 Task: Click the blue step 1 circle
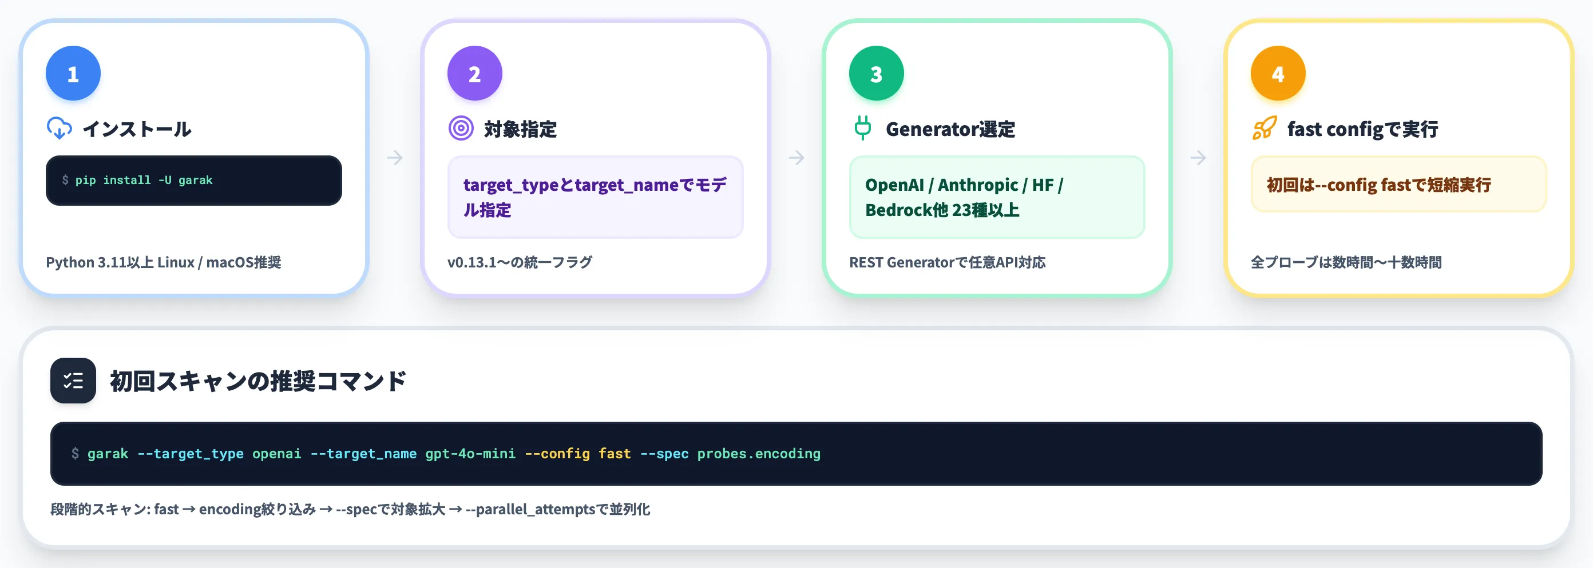tap(73, 74)
